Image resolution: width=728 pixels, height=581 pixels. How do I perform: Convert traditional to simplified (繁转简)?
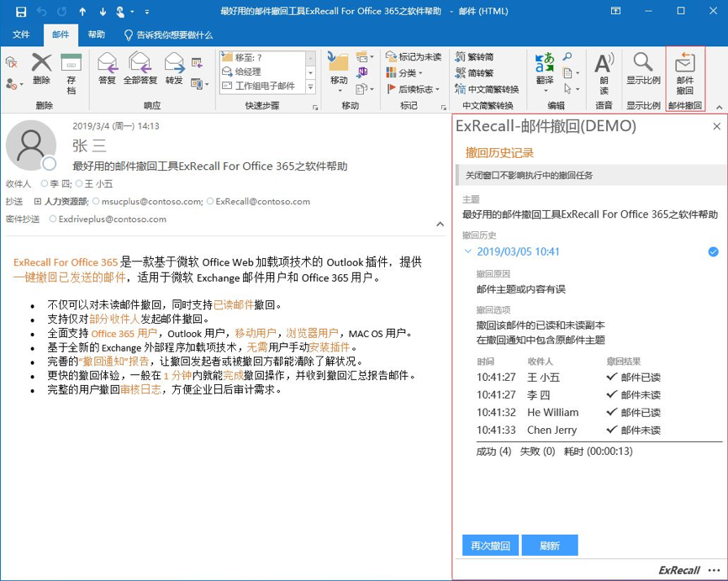(x=474, y=57)
